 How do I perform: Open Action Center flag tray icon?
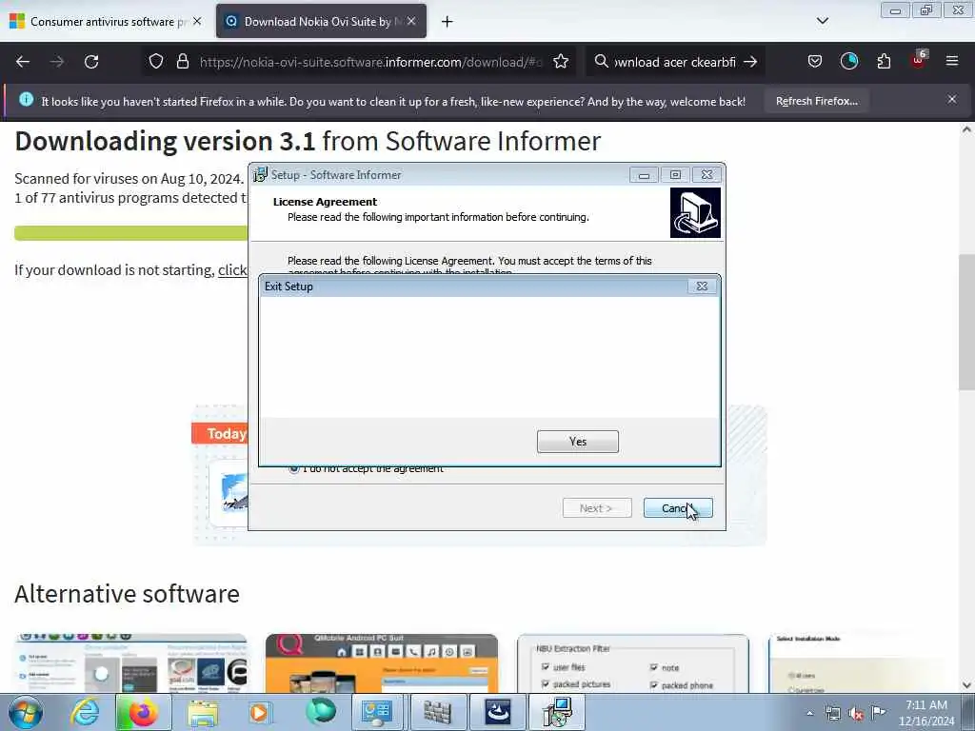click(878, 712)
